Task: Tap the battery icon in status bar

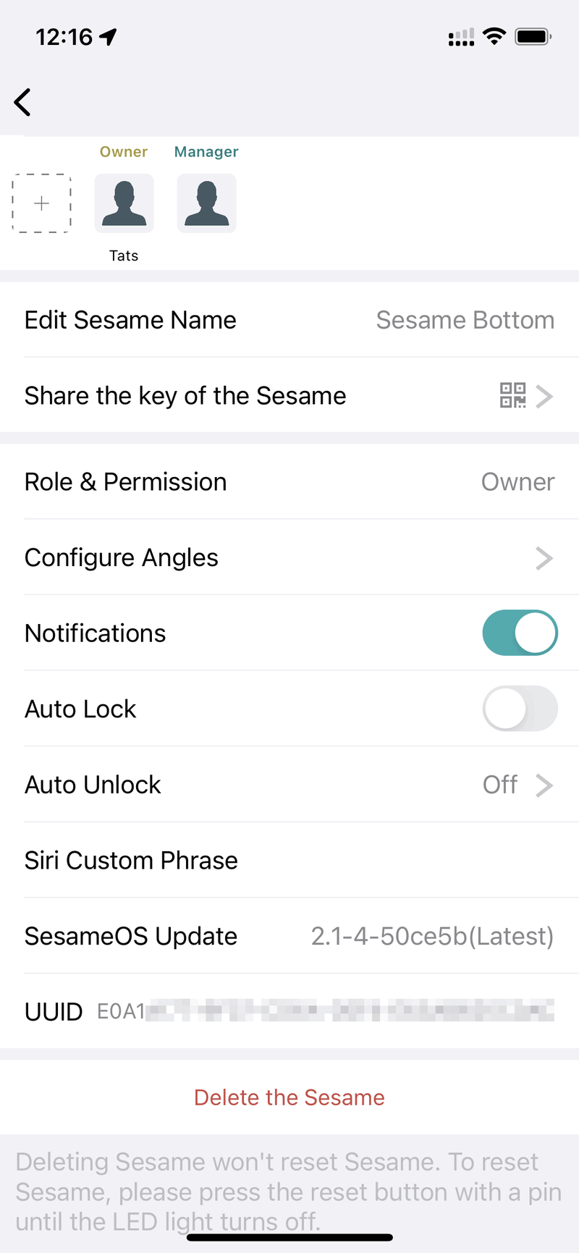Action: 533,36
